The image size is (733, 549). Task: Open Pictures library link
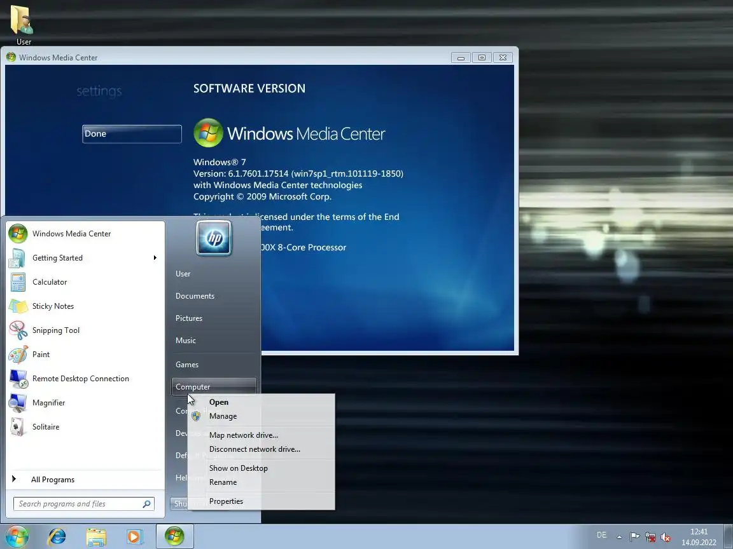214,318
